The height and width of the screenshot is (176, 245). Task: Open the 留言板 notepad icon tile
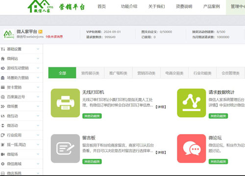pyautogui.click(x=65, y=148)
